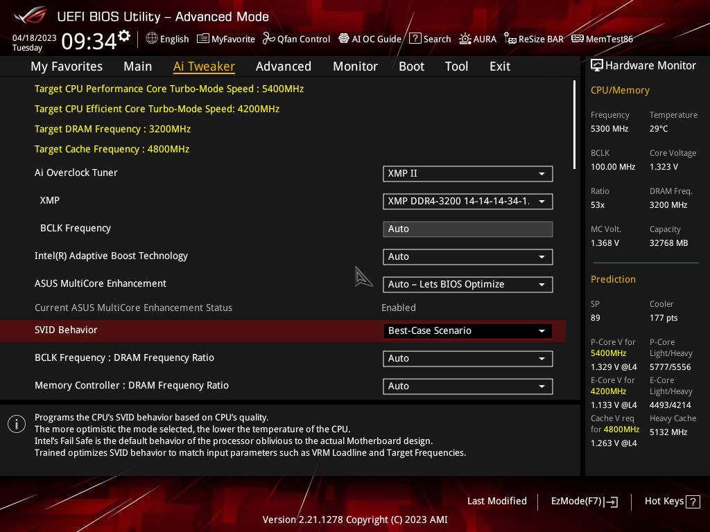Image resolution: width=710 pixels, height=532 pixels.
Task: Open SVID Behavior Best-Case Scenario dropdown
Action: pos(468,331)
